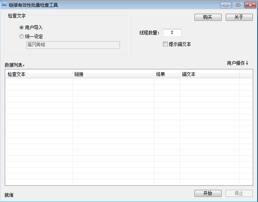Click the 检查文字 group label
This screenshot has height=202, width=258.
[x=17, y=16]
